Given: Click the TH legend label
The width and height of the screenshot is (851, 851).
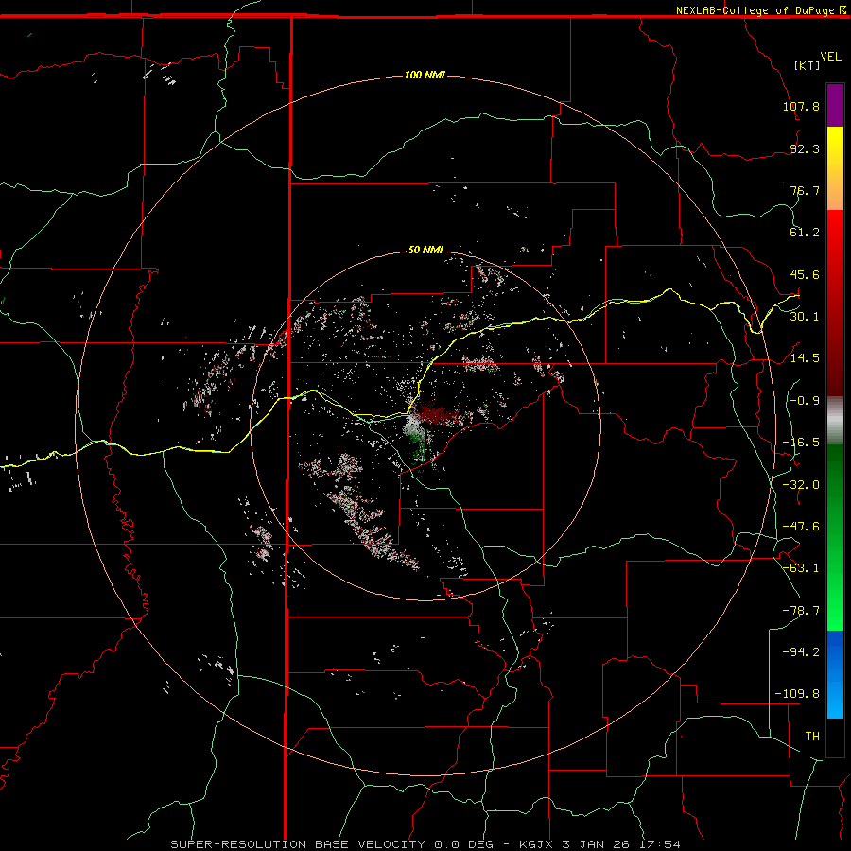Looking at the screenshot, I should click(812, 737).
